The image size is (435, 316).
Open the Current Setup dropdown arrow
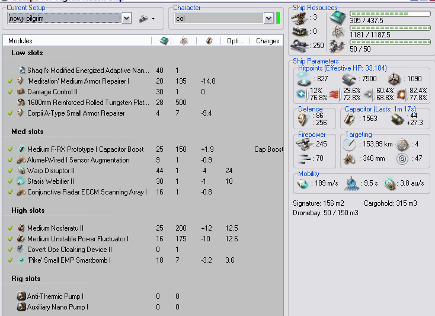click(x=126, y=18)
